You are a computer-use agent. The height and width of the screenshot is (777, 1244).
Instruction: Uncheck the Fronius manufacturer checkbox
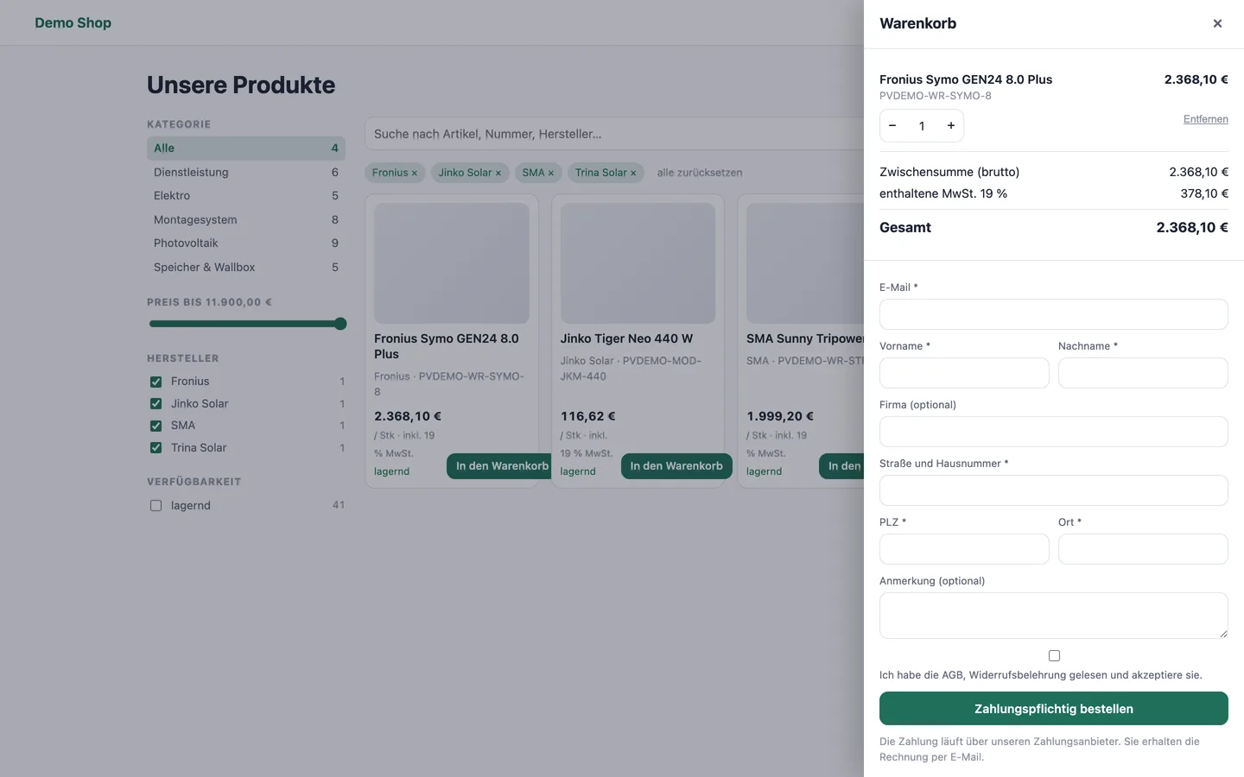[x=155, y=382]
